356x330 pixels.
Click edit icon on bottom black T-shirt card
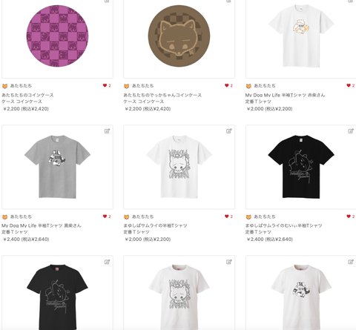[107, 262]
